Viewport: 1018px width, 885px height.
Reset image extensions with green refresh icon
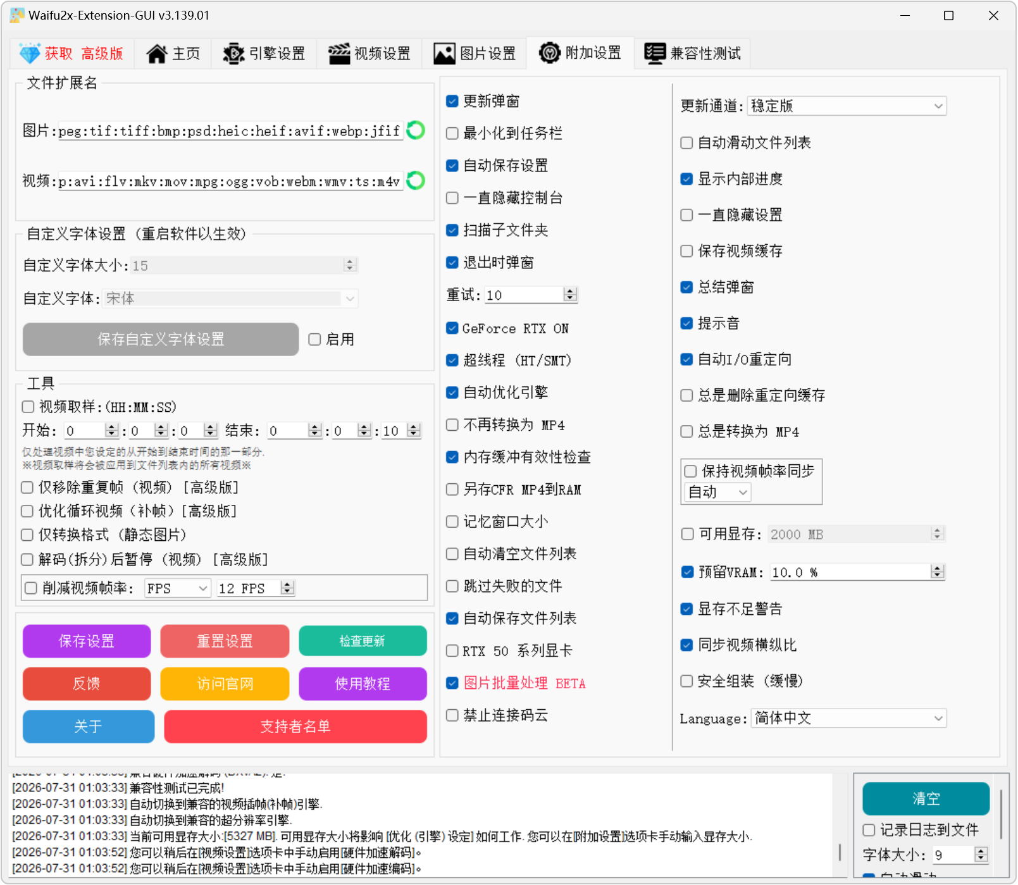tap(416, 130)
